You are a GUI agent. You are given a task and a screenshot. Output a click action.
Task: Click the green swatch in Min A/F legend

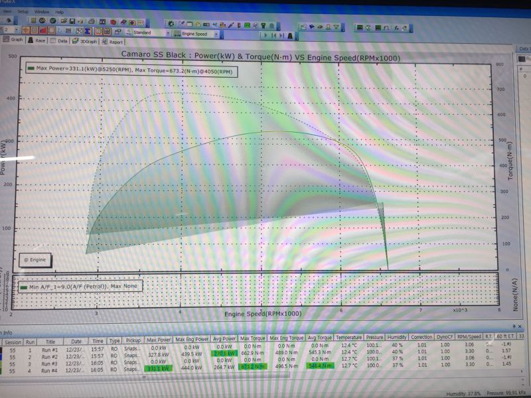pyautogui.click(x=24, y=288)
